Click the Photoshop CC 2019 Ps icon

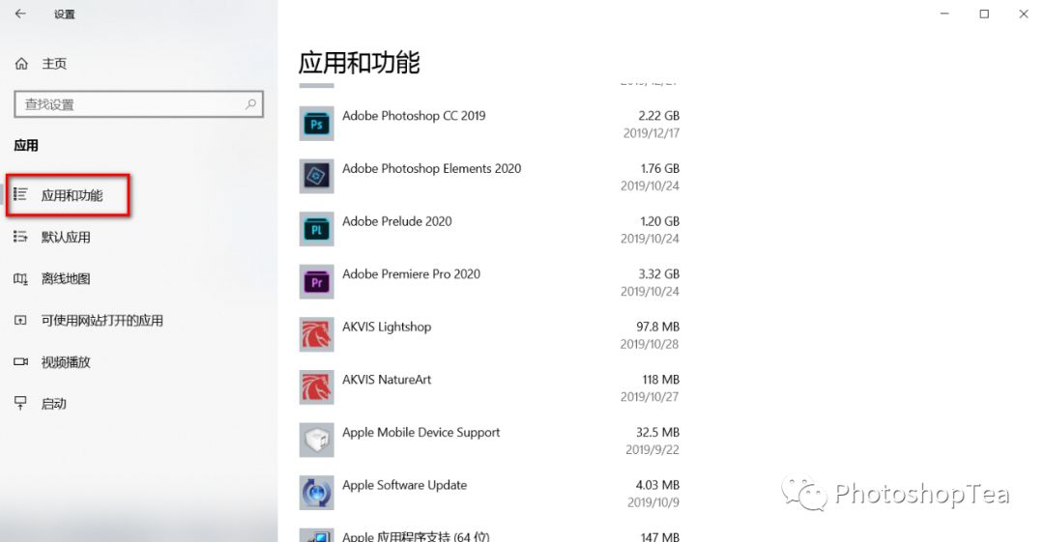tap(316, 124)
